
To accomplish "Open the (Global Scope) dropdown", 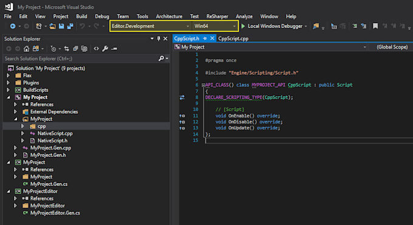I will (392, 47).
